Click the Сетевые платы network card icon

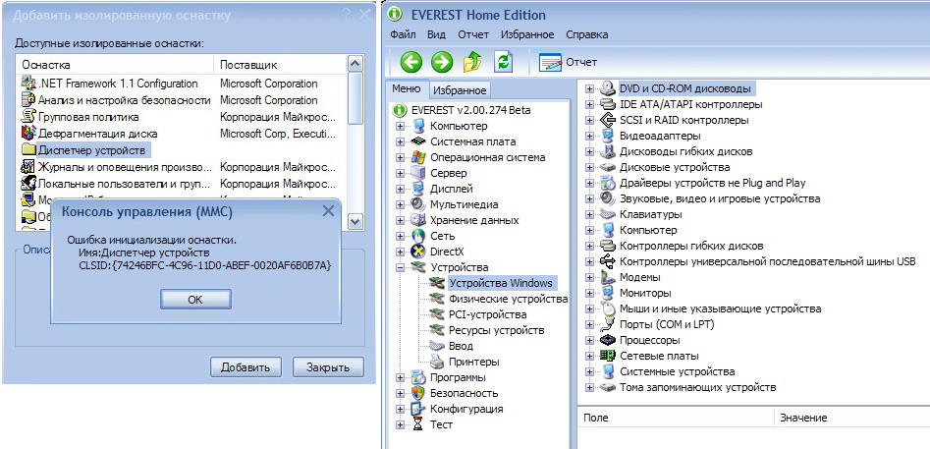tap(607, 356)
